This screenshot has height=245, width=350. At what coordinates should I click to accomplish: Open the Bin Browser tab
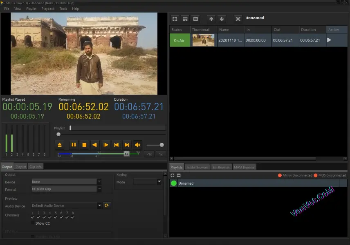[x=221, y=167]
